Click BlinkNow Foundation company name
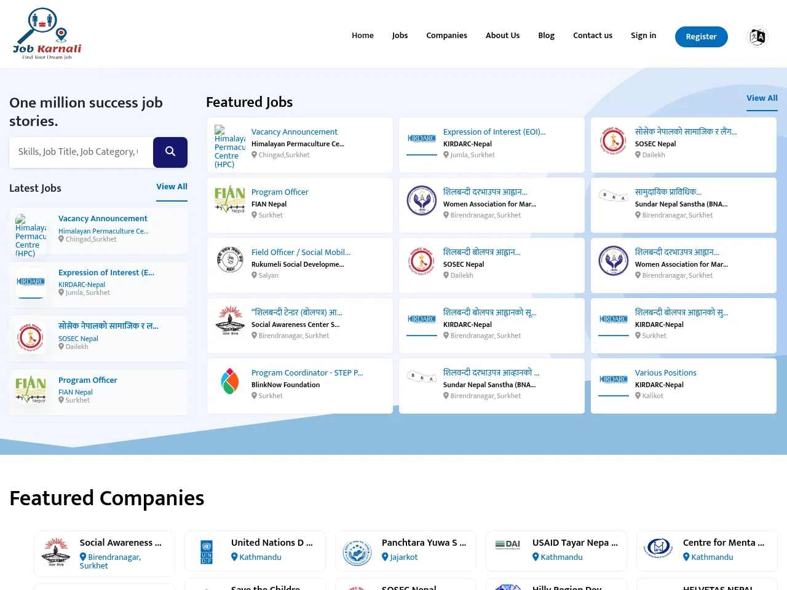This screenshot has height=590, width=787. point(285,385)
